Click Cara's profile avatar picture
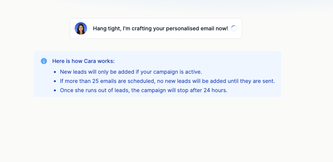Image resolution: width=333 pixels, height=162 pixels. point(81,28)
